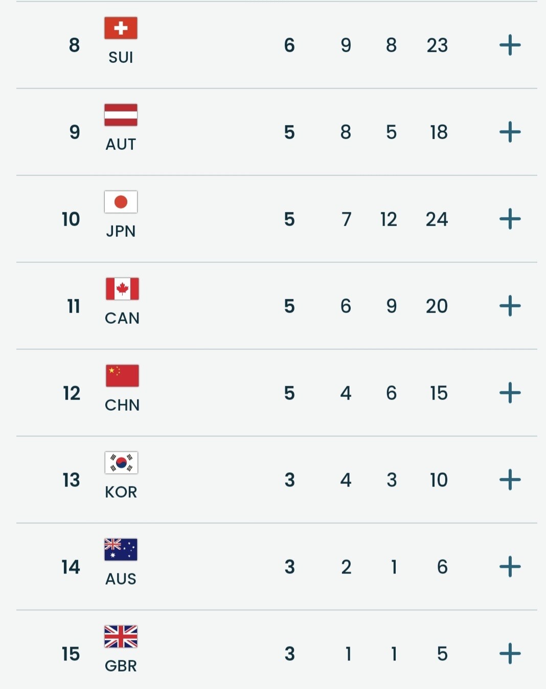Click the KOR country label
Viewport: 546px width, 689px height.
[121, 492]
